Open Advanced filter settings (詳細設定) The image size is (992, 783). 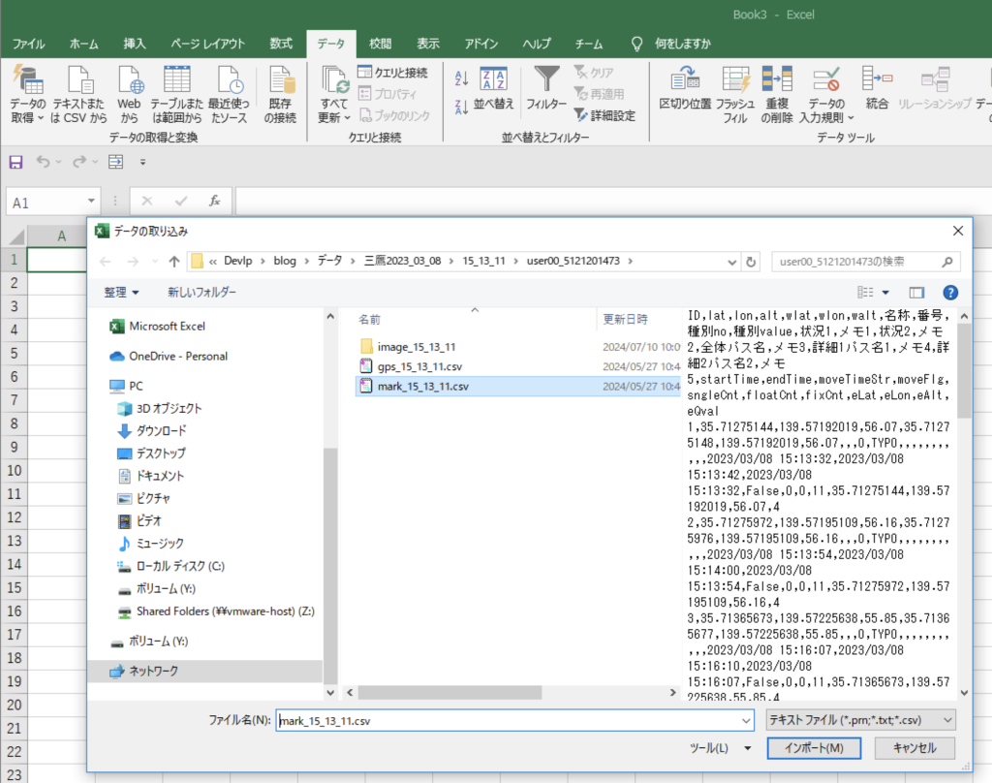point(604,115)
